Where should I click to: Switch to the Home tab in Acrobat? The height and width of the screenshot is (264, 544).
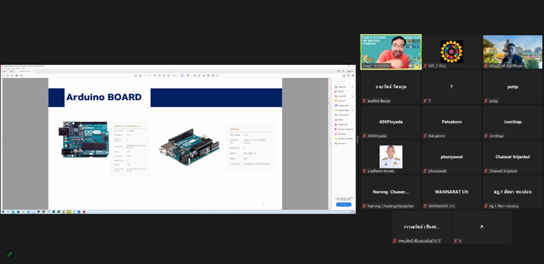click(x=4, y=71)
